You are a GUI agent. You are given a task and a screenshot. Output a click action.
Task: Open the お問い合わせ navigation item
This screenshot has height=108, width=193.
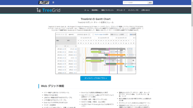point(146,10)
